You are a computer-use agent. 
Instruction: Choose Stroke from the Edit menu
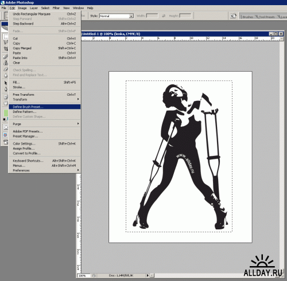44,87
